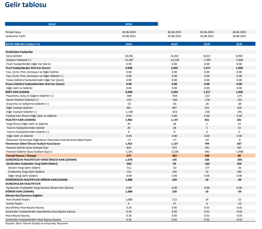Click 'Genel Yönetim Giderleri (-)' row label
The image size is (262, 229).
point(22,100)
